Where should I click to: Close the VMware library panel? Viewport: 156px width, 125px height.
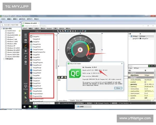(20, 22)
